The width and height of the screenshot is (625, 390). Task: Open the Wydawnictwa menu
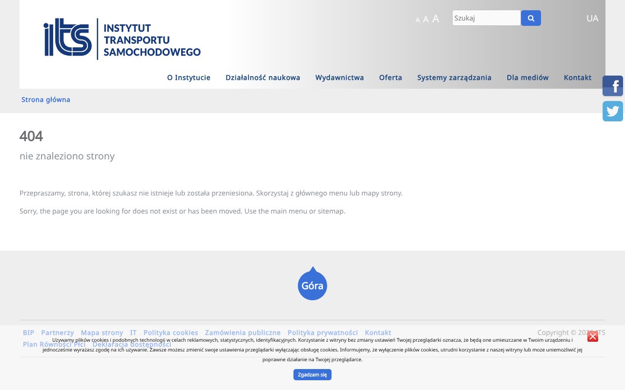click(339, 78)
